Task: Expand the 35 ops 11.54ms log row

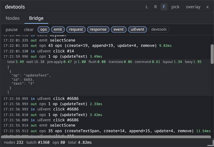Action: [x=106, y=131]
